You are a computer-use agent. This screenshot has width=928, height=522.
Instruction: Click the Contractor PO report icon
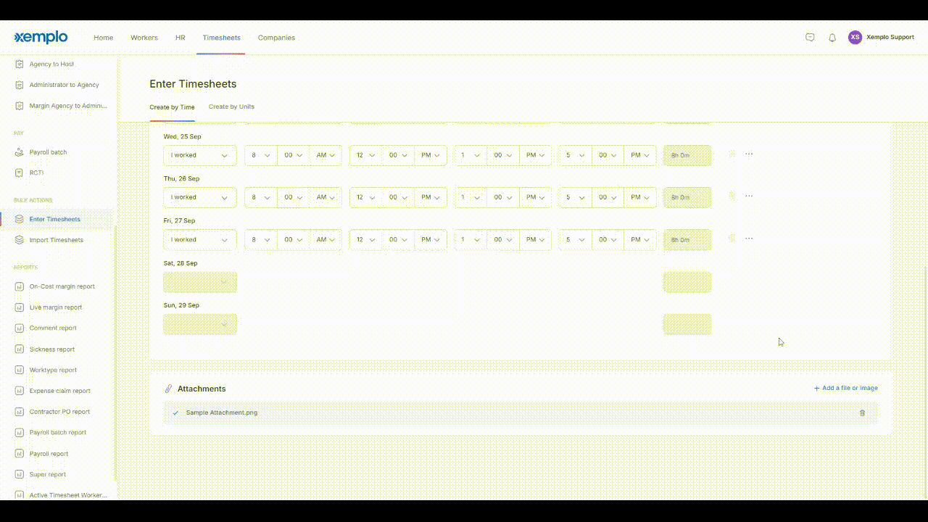pyautogui.click(x=20, y=412)
